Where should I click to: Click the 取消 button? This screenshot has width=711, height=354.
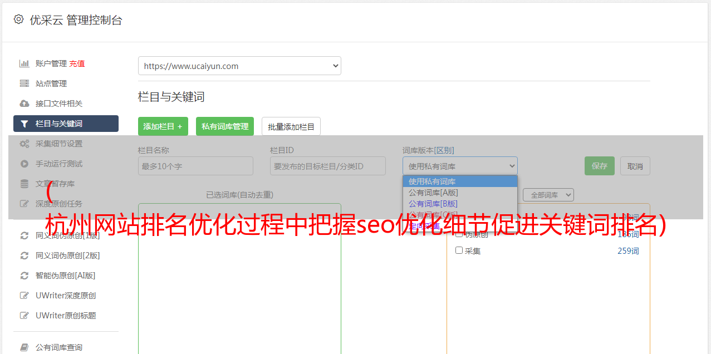click(635, 166)
